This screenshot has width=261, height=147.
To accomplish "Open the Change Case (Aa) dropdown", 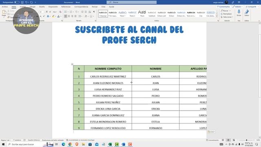I will pyautogui.click(x=55, y=12).
